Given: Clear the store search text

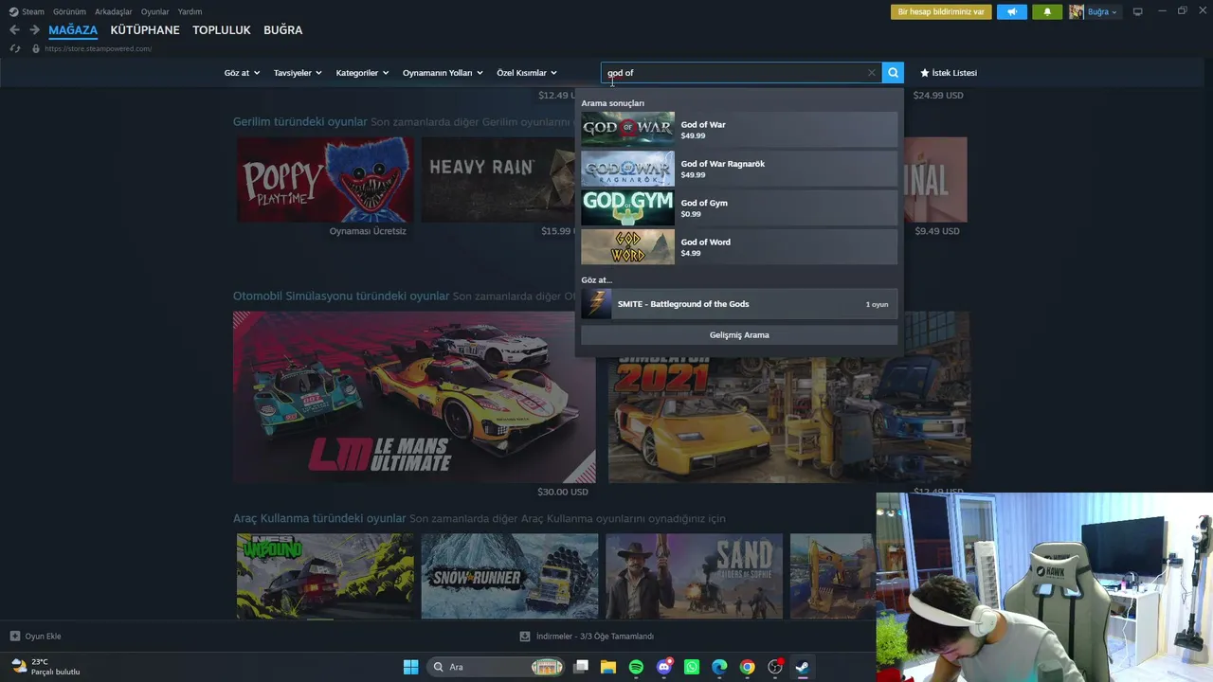Looking at the screenshot, I should pyautogui.click(x=872, y=73).
